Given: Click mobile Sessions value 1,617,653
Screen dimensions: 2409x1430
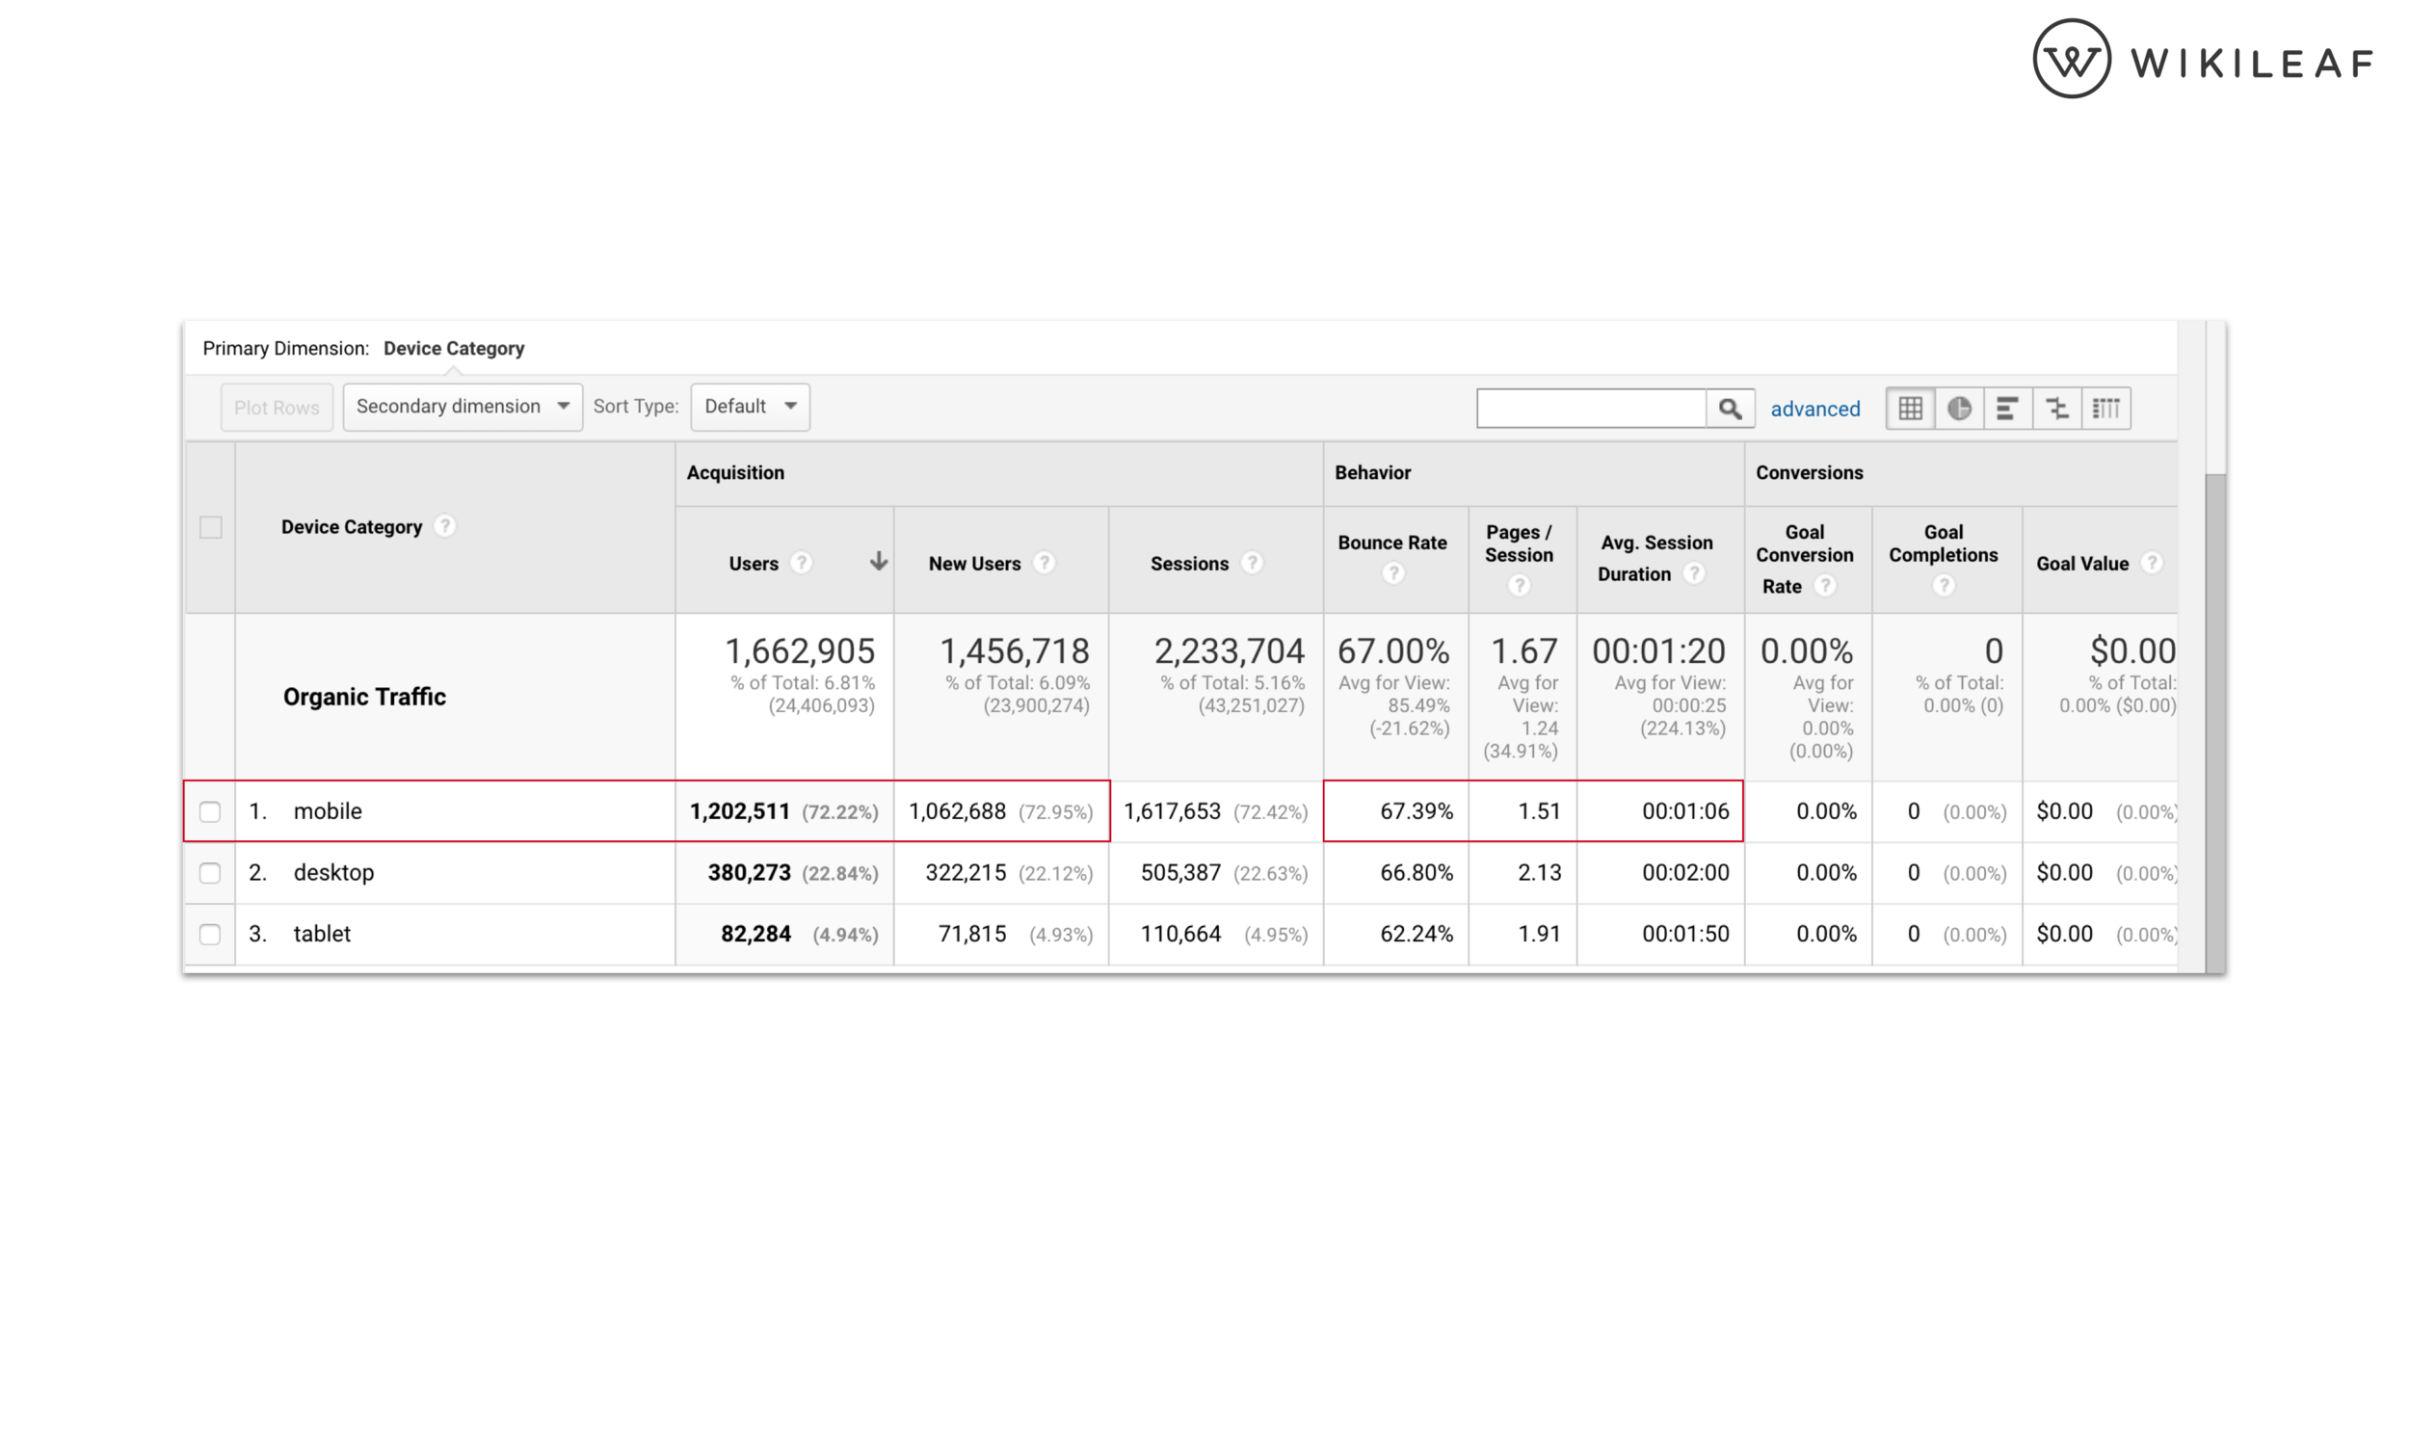Looking at the screenshot, I should [1172, 811].
